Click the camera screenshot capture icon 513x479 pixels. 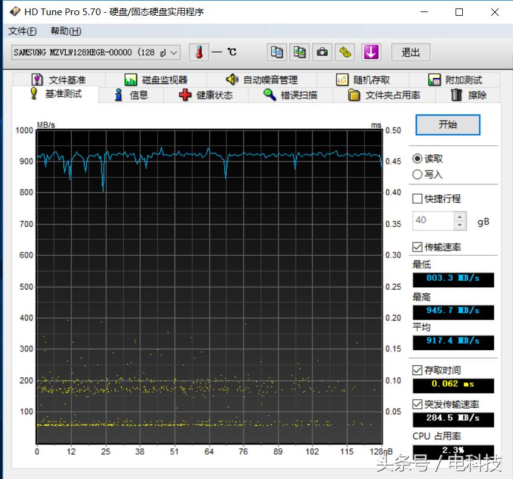322,52
